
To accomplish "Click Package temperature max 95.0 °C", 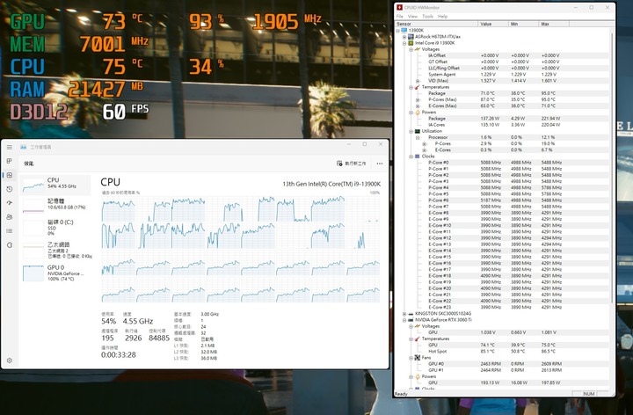I will 549,93.
